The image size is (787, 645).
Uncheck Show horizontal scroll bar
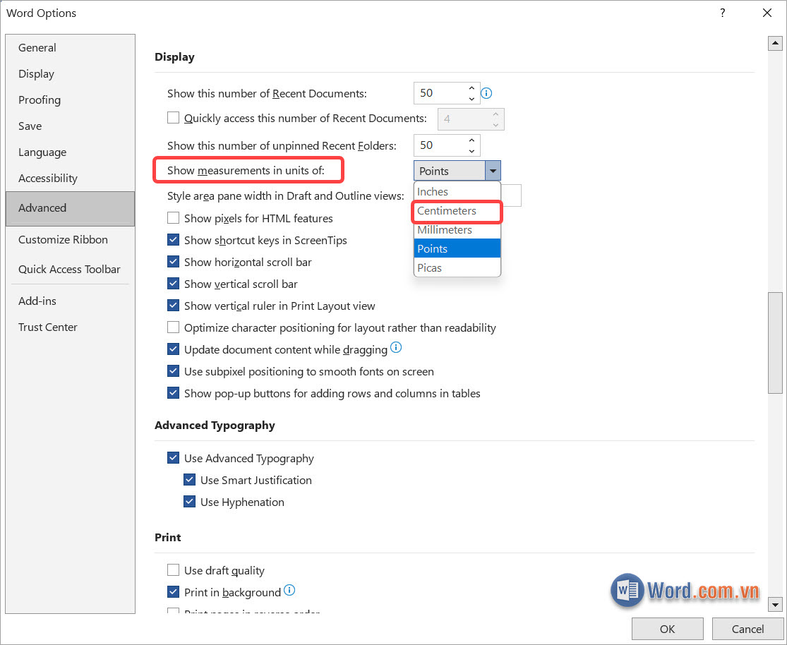174,262
